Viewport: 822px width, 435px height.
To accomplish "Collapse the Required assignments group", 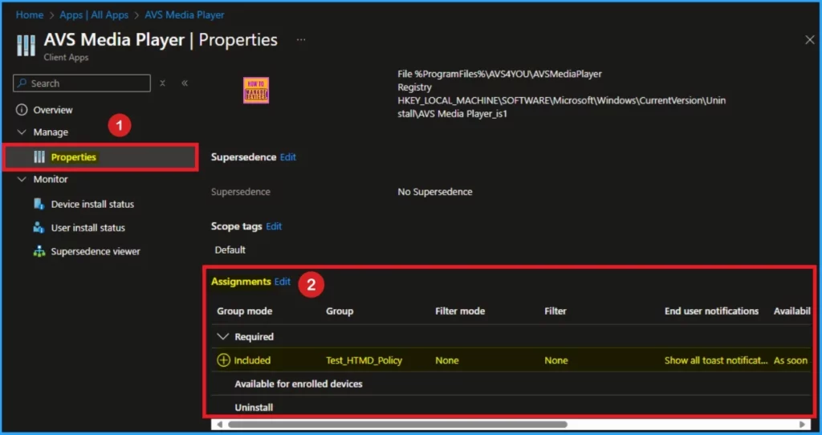I will pyautogui.click(x=223, y=336).
